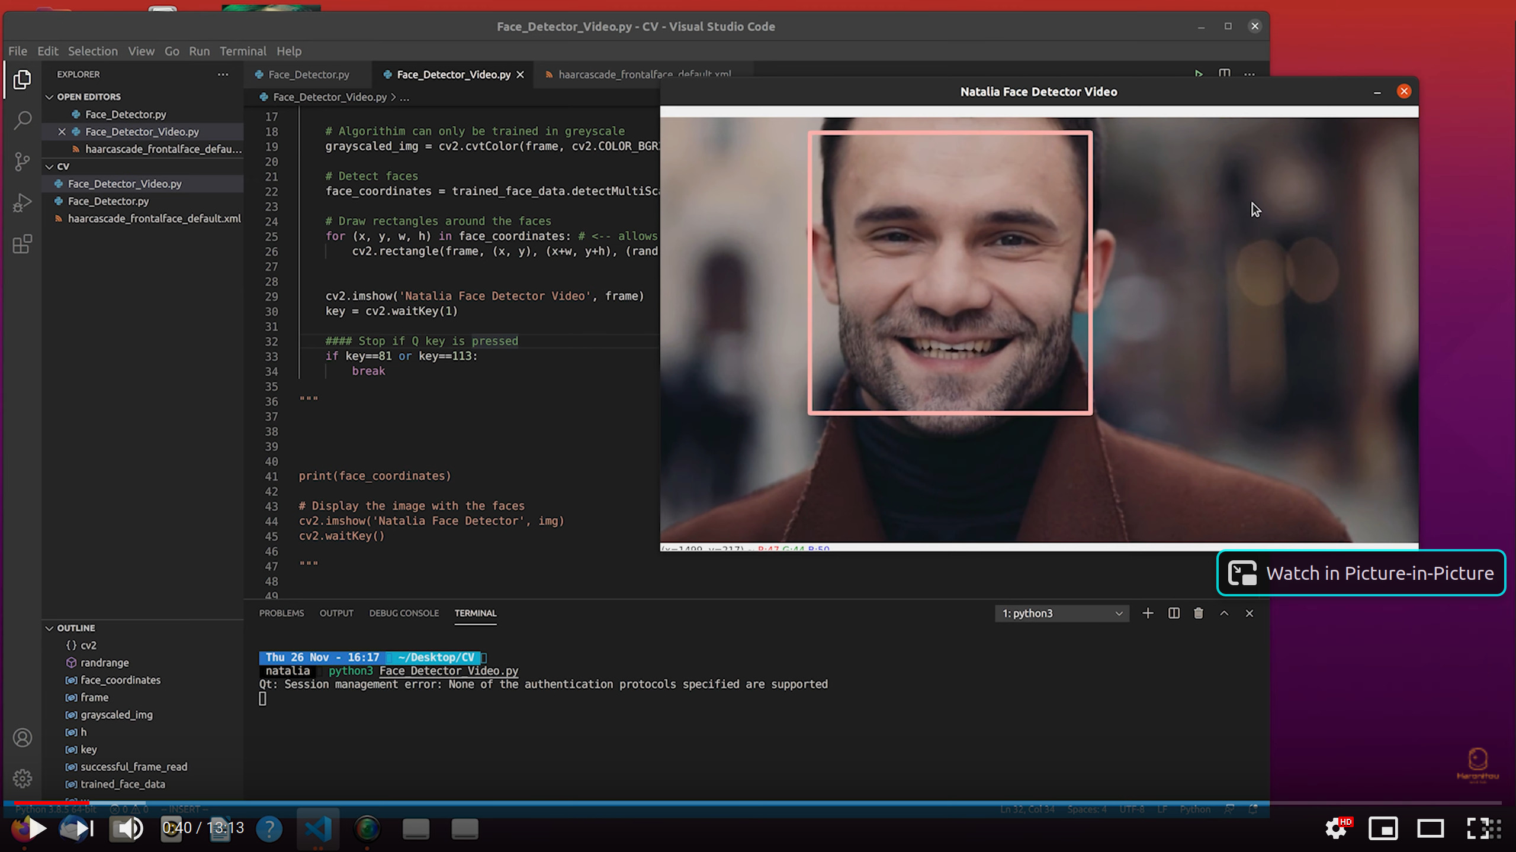1516x852 pixels.
Task: Open the Run menu
Action: coord(199,51)
